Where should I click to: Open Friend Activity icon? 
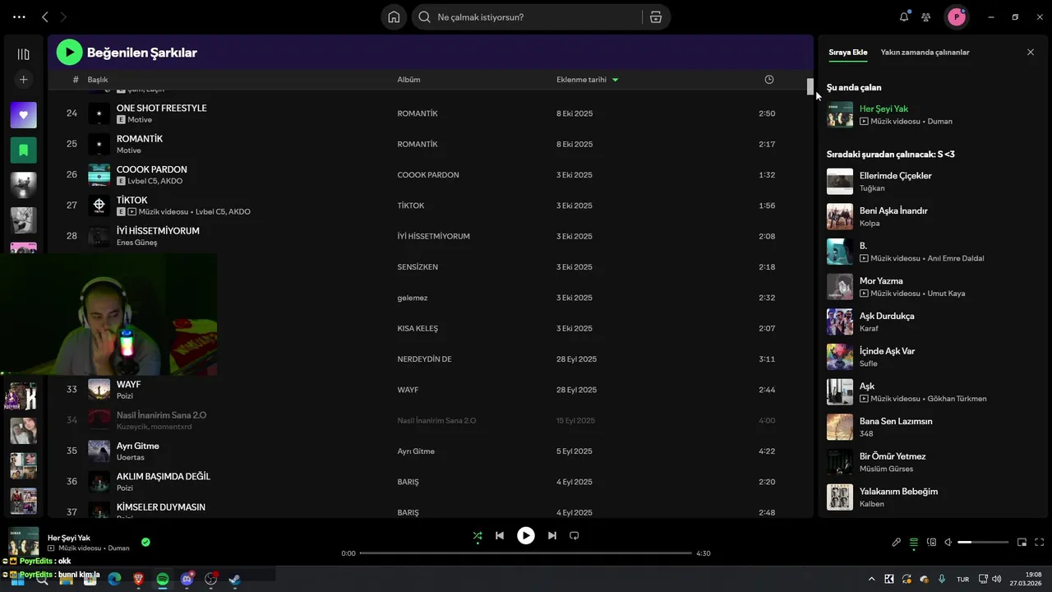[926, 16]
